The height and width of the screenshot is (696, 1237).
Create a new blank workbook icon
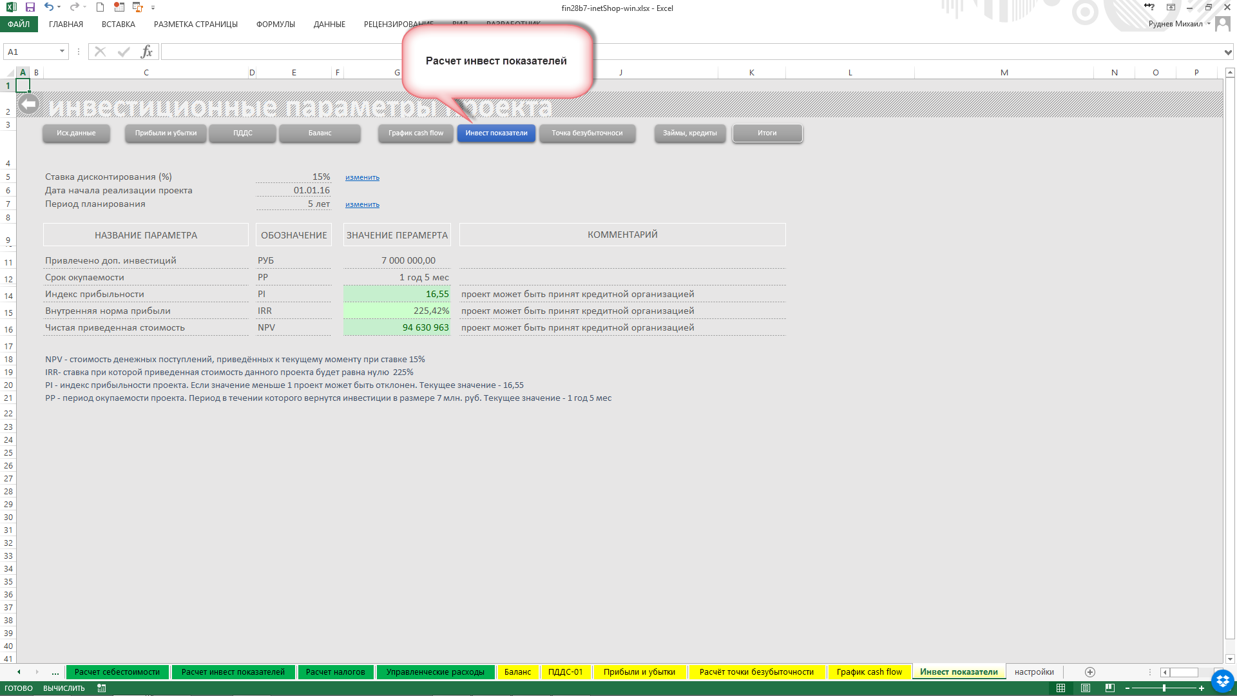click(x=100, y=7)
